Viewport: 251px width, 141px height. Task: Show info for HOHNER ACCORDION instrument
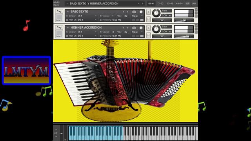point(141,28)
